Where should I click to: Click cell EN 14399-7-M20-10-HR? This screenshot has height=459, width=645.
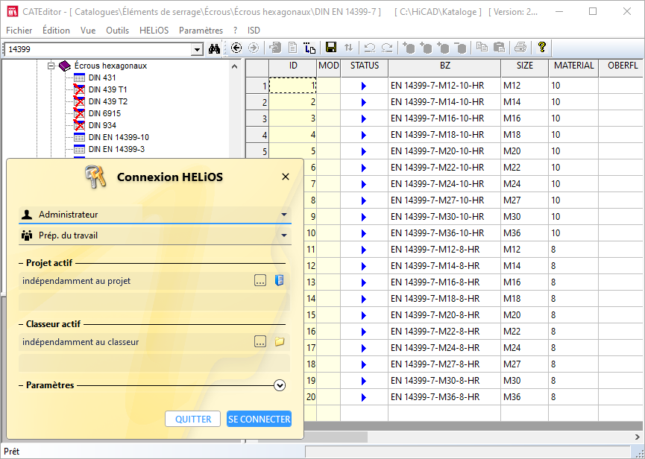[444, 151]
